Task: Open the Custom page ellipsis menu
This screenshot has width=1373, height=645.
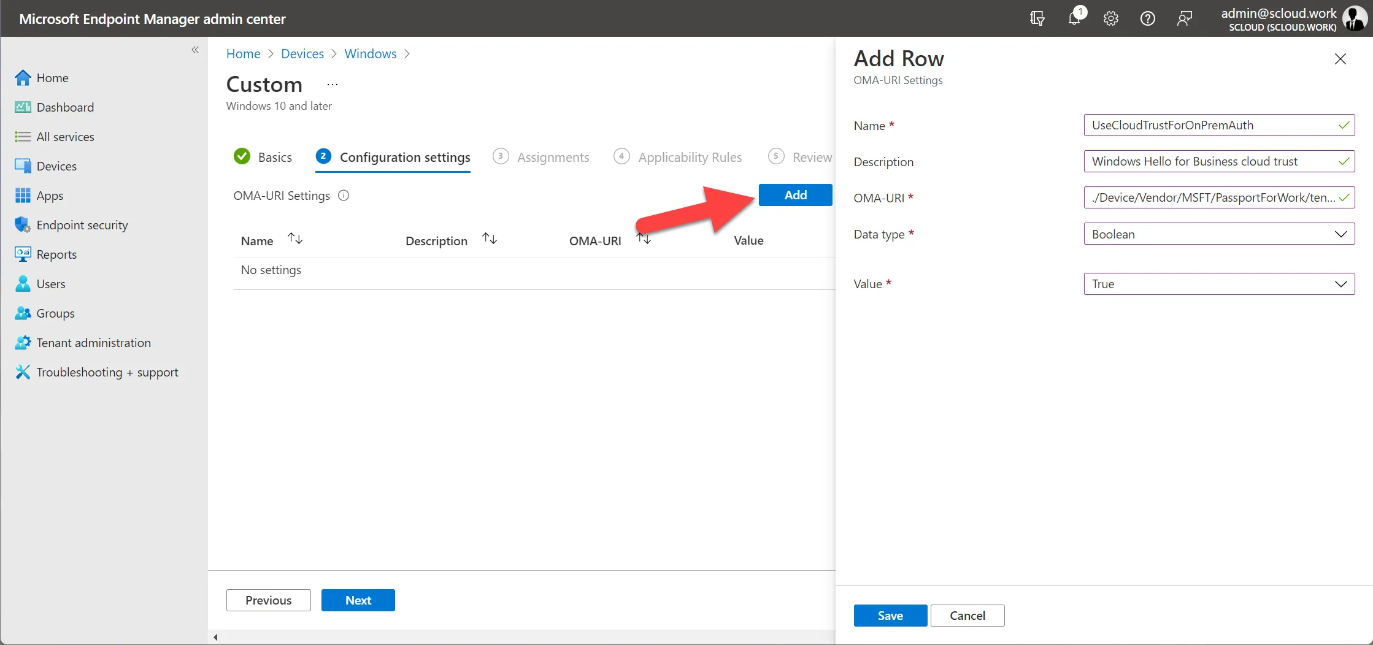Action: pyautogui.click(x=333, y=85)
